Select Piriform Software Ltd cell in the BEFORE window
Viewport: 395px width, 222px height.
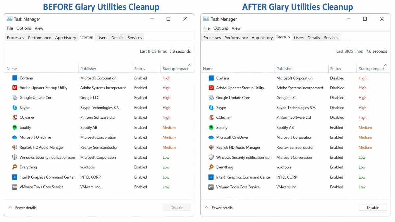[x=97, y=117]
